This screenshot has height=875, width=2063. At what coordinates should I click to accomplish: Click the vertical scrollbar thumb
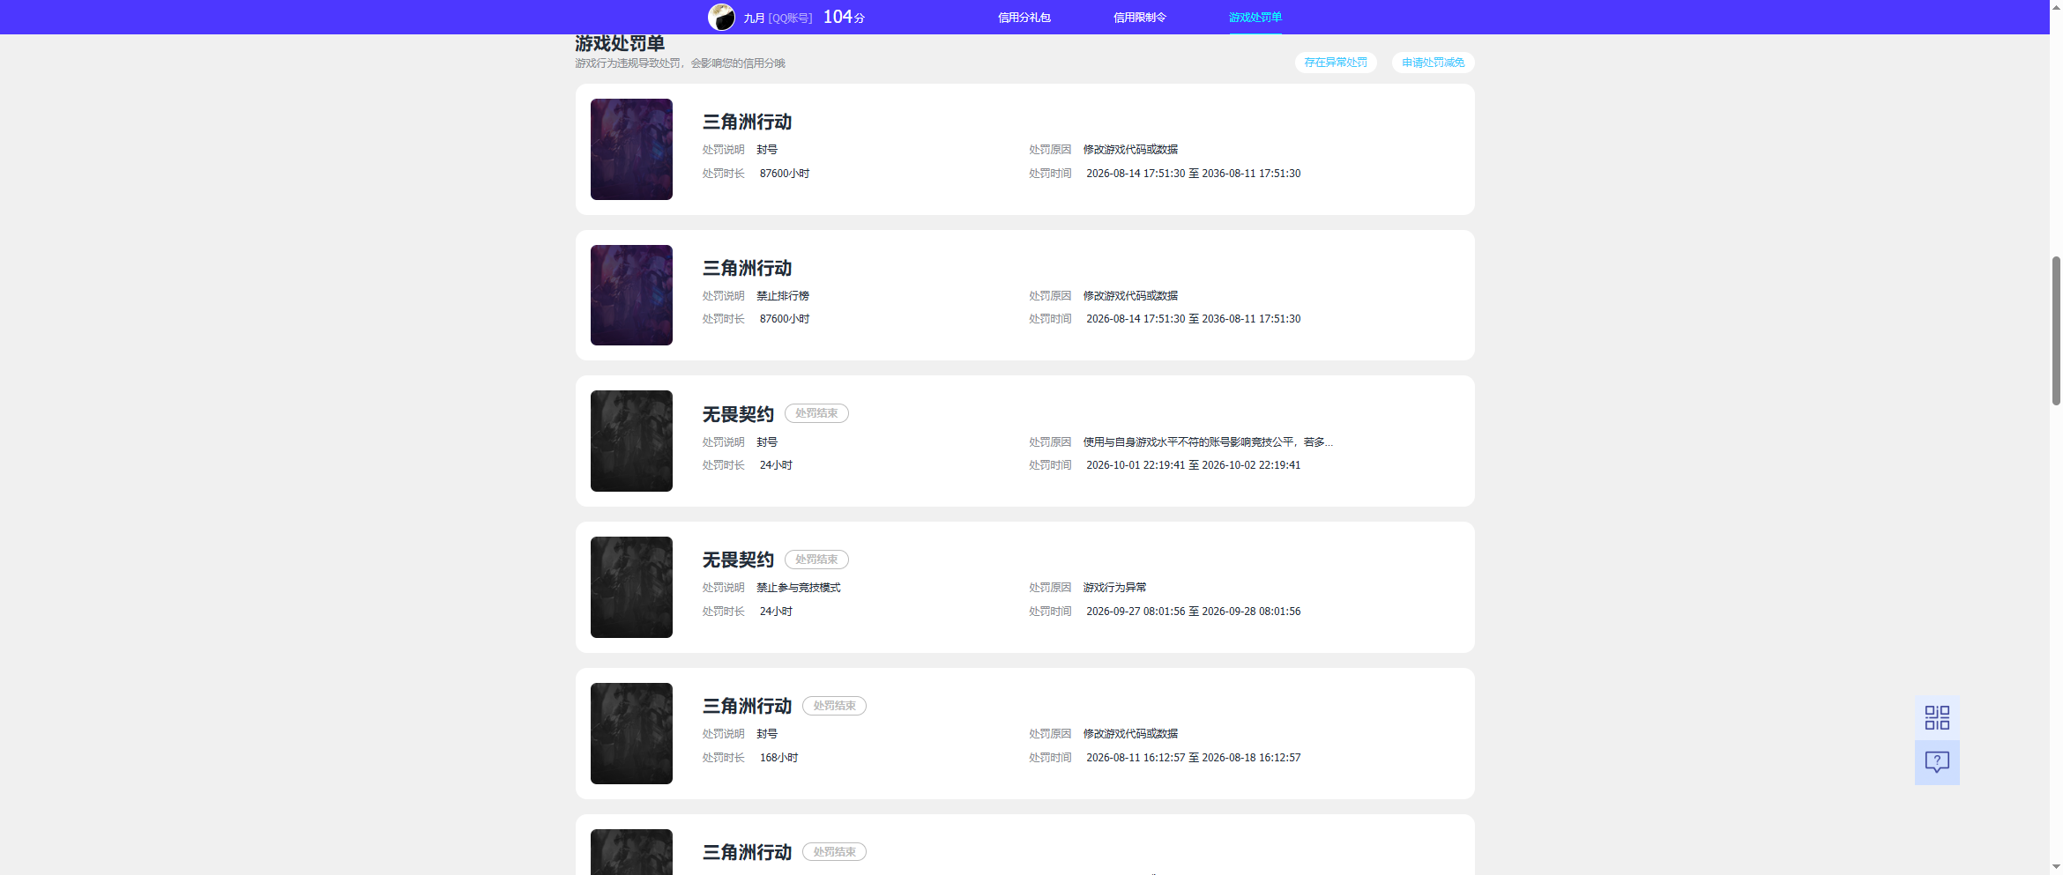coord(2056,330)
